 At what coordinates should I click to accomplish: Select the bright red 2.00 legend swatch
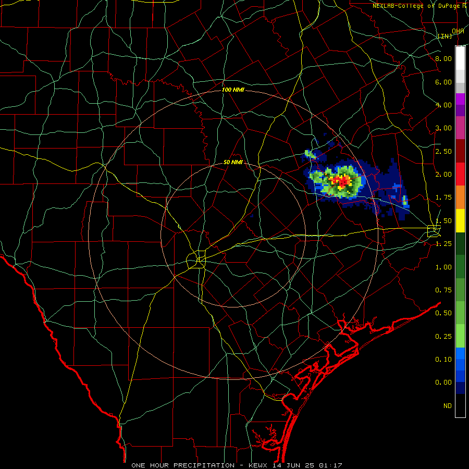point(460,174)
